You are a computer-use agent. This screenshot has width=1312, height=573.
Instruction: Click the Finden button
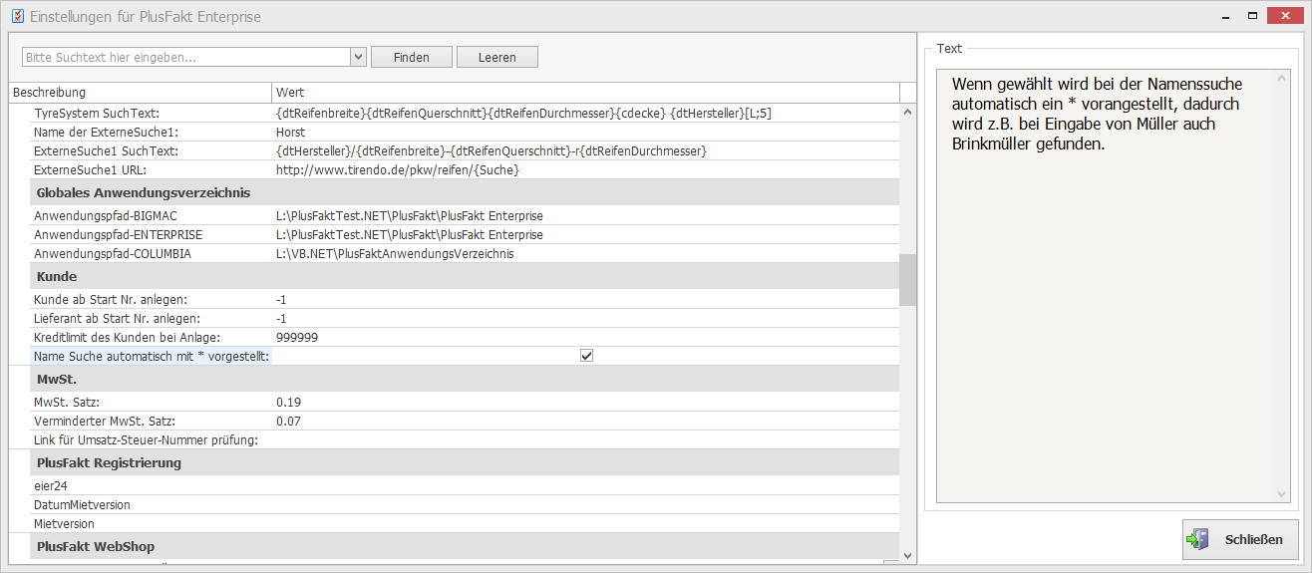[412, 57]
